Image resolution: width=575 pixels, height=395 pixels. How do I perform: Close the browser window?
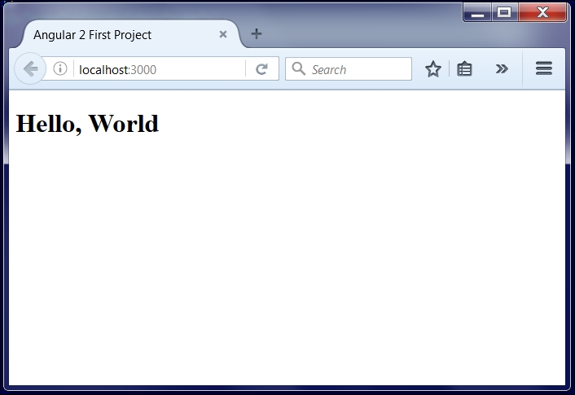(542, 12)
